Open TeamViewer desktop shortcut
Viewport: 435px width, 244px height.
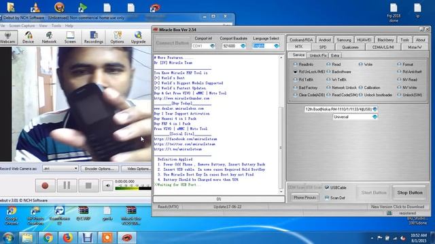(59, 216)
